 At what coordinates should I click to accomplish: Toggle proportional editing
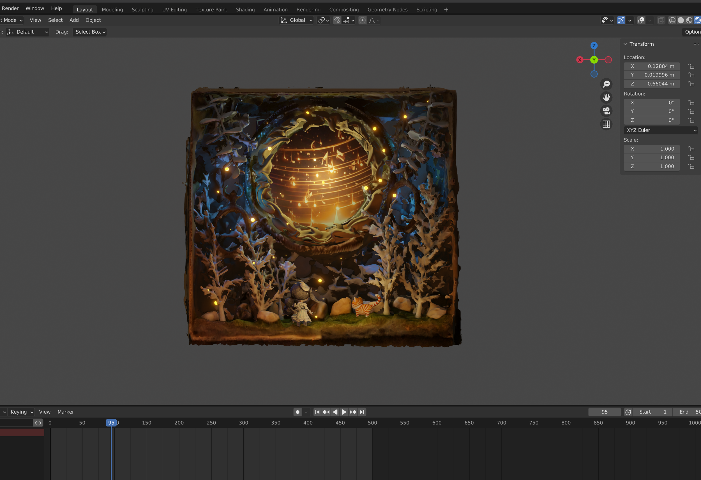tap(363, 20)
